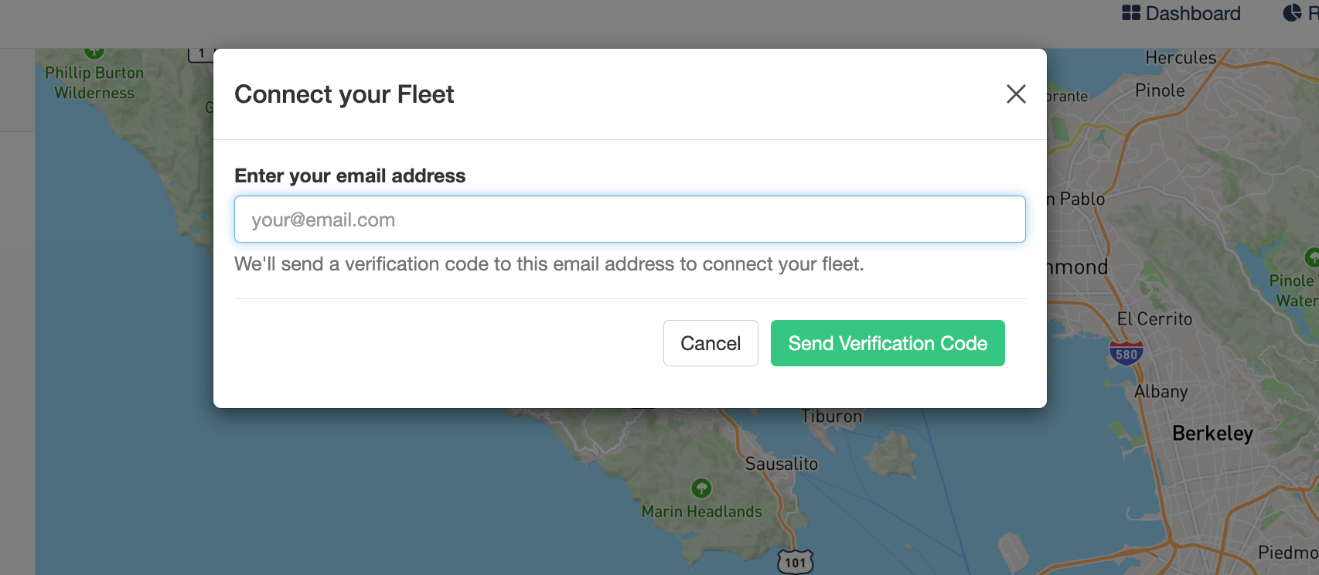Click the Marin Headlands park marker
This screenshot has height=575, width=1319.
pyautogui.click(x=701, y=488)
